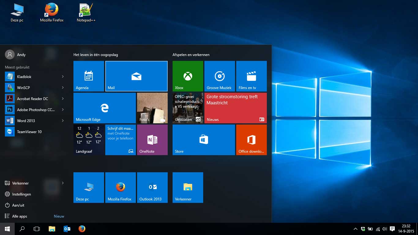Screen dimensions: 418x235
Task: Open Andy user account menu
Action: click(x=16, y=55)
